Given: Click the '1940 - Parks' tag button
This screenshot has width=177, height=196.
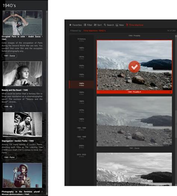Looking at the screenshot, I should 9,157.
